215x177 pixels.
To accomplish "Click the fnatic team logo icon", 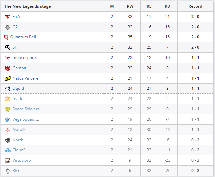I will tap(8, 99).
